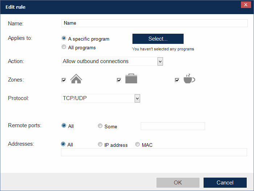Choose 'Some' for Remote ports
Image resolution: width=254 pixels, height=191 pixels.
[x=100, y=126]
